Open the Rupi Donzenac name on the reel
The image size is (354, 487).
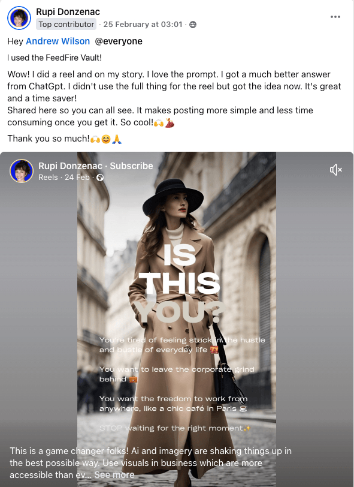click(x=70, y=166)
